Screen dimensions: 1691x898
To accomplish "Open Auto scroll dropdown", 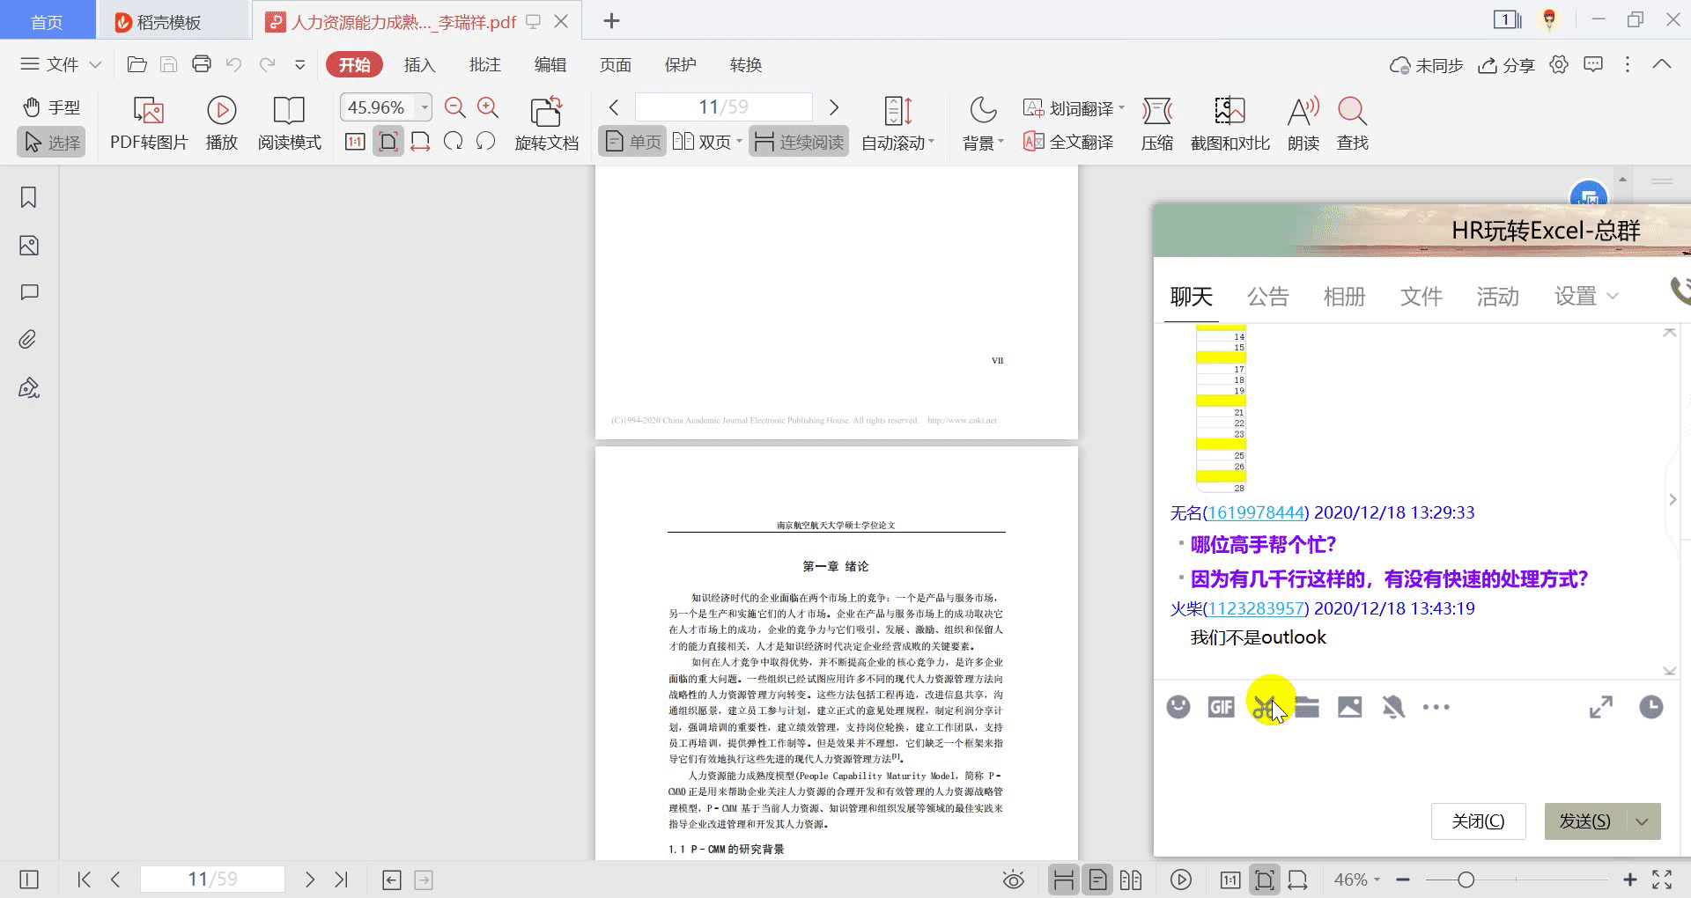I will pos(897,124).
